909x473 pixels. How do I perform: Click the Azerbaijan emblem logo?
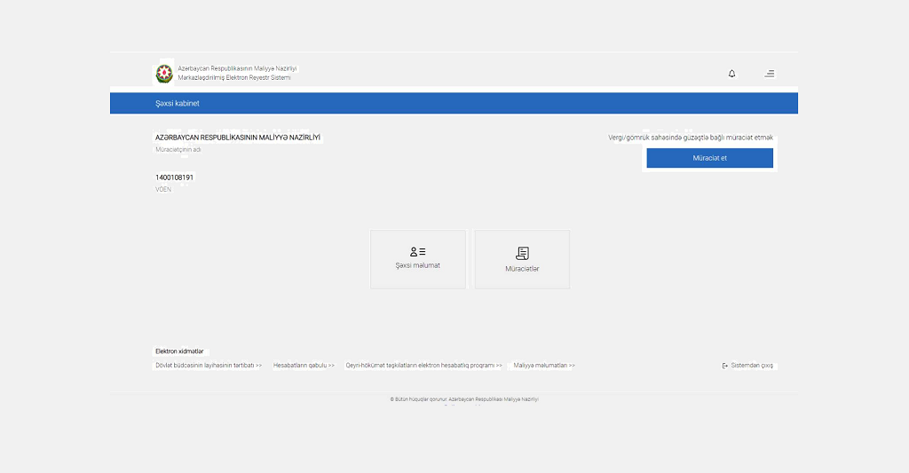[x=164, y=74]
